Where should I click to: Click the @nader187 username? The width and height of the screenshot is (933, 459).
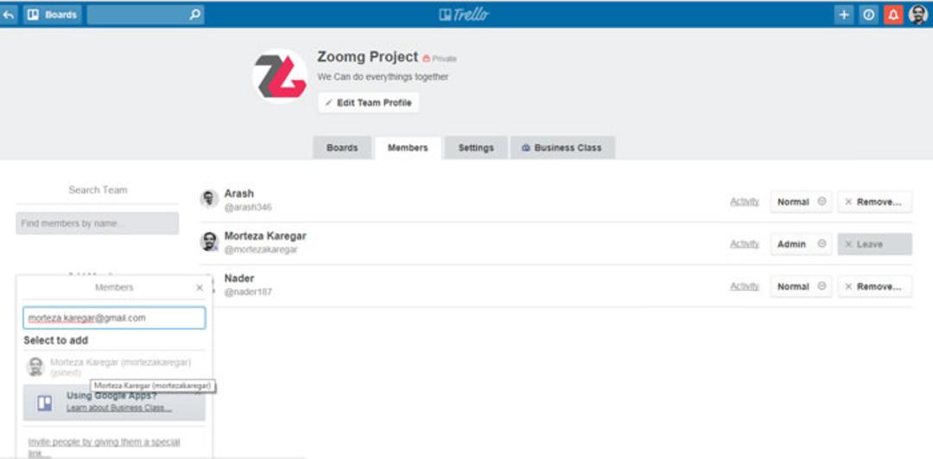coord(248,292)
